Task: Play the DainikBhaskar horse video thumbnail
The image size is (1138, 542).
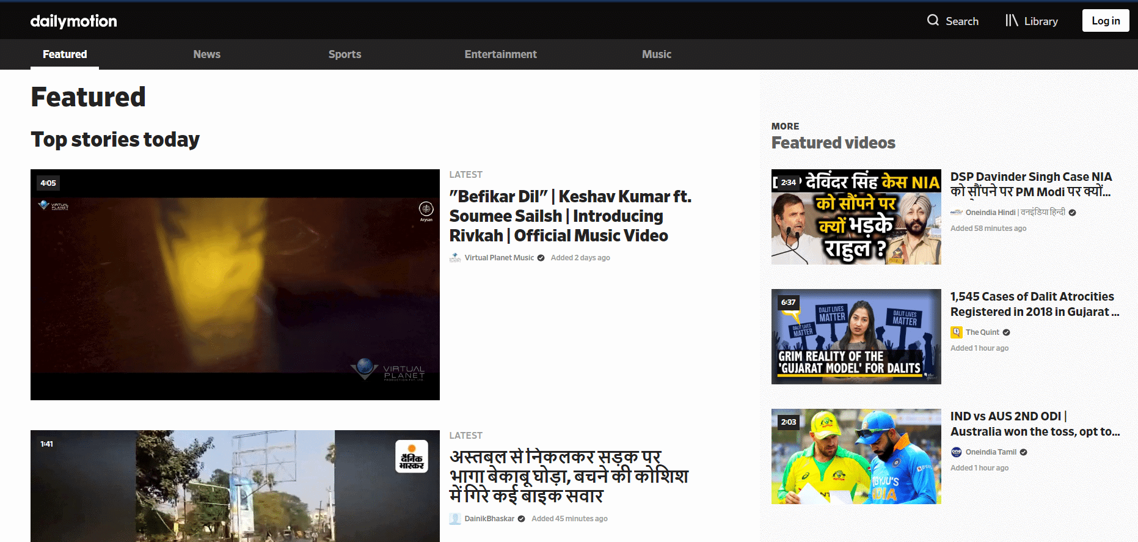Action: pyautogui.click(x=235, y=486)
